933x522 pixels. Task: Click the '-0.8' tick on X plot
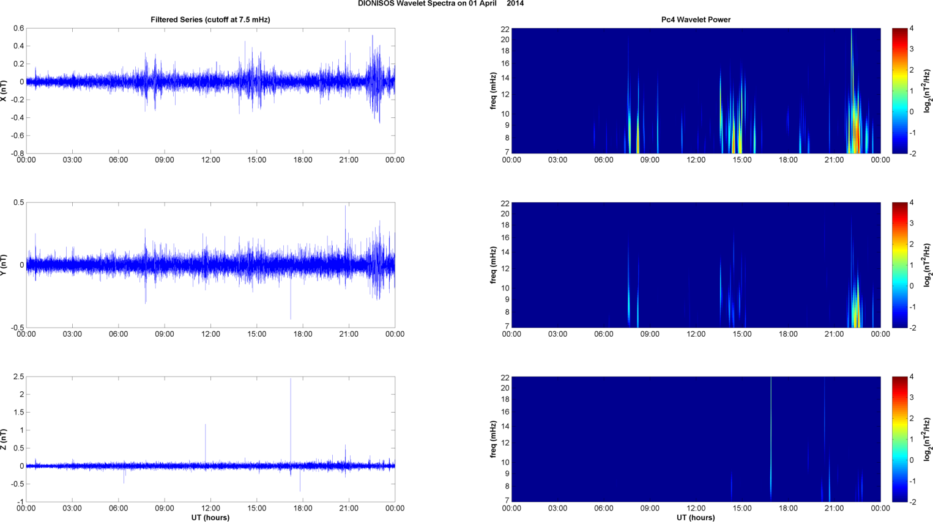[x=17, y=153]
